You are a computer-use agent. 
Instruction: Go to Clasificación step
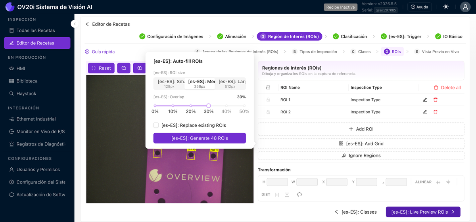coord(350,36)
